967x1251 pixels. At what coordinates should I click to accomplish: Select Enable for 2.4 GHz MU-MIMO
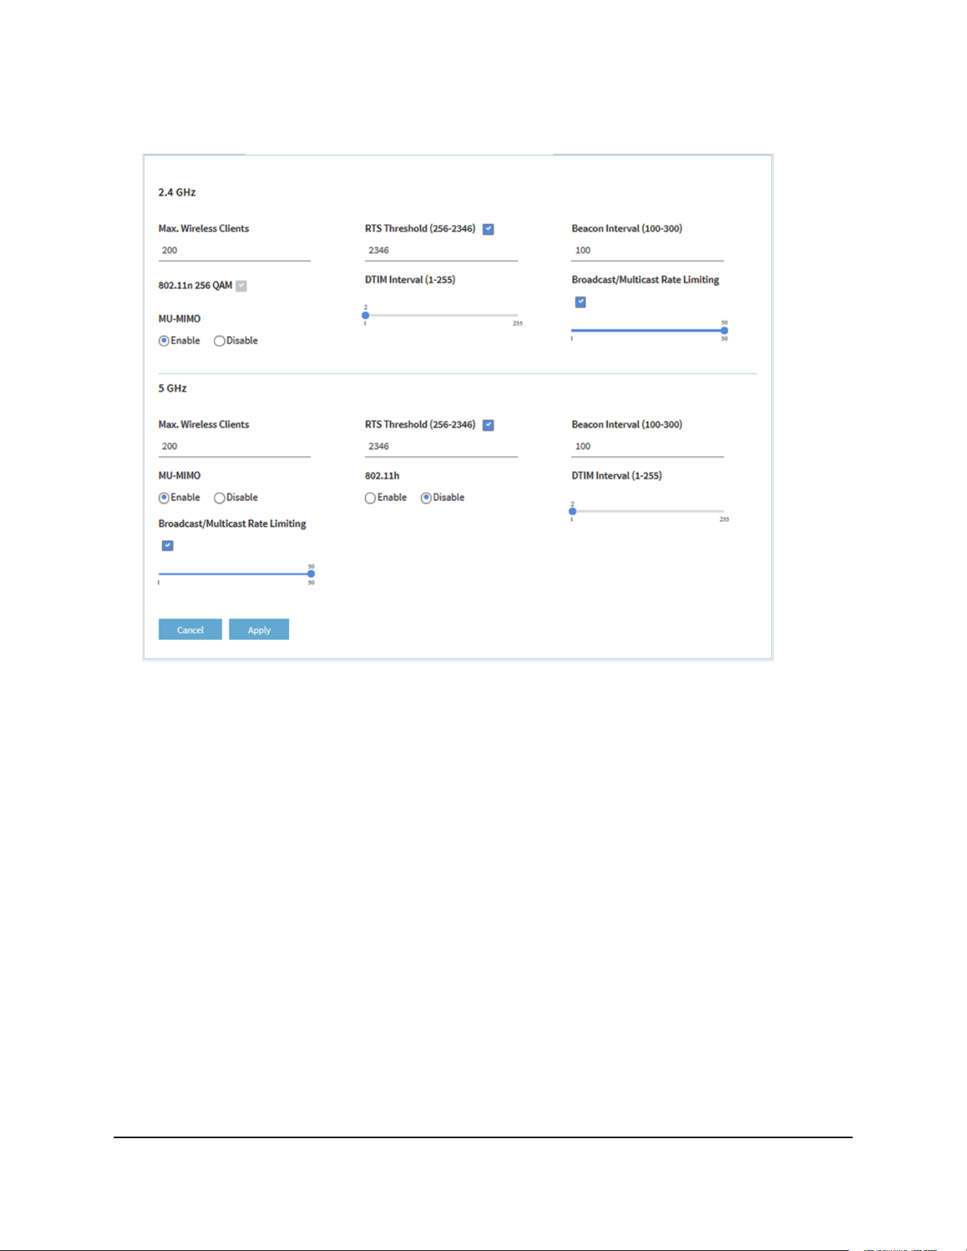164,341
